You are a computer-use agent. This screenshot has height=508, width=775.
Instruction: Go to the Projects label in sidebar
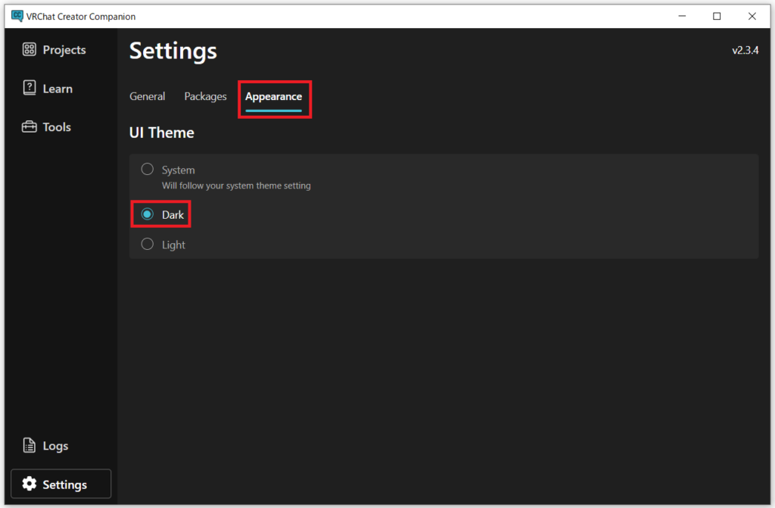64,50
